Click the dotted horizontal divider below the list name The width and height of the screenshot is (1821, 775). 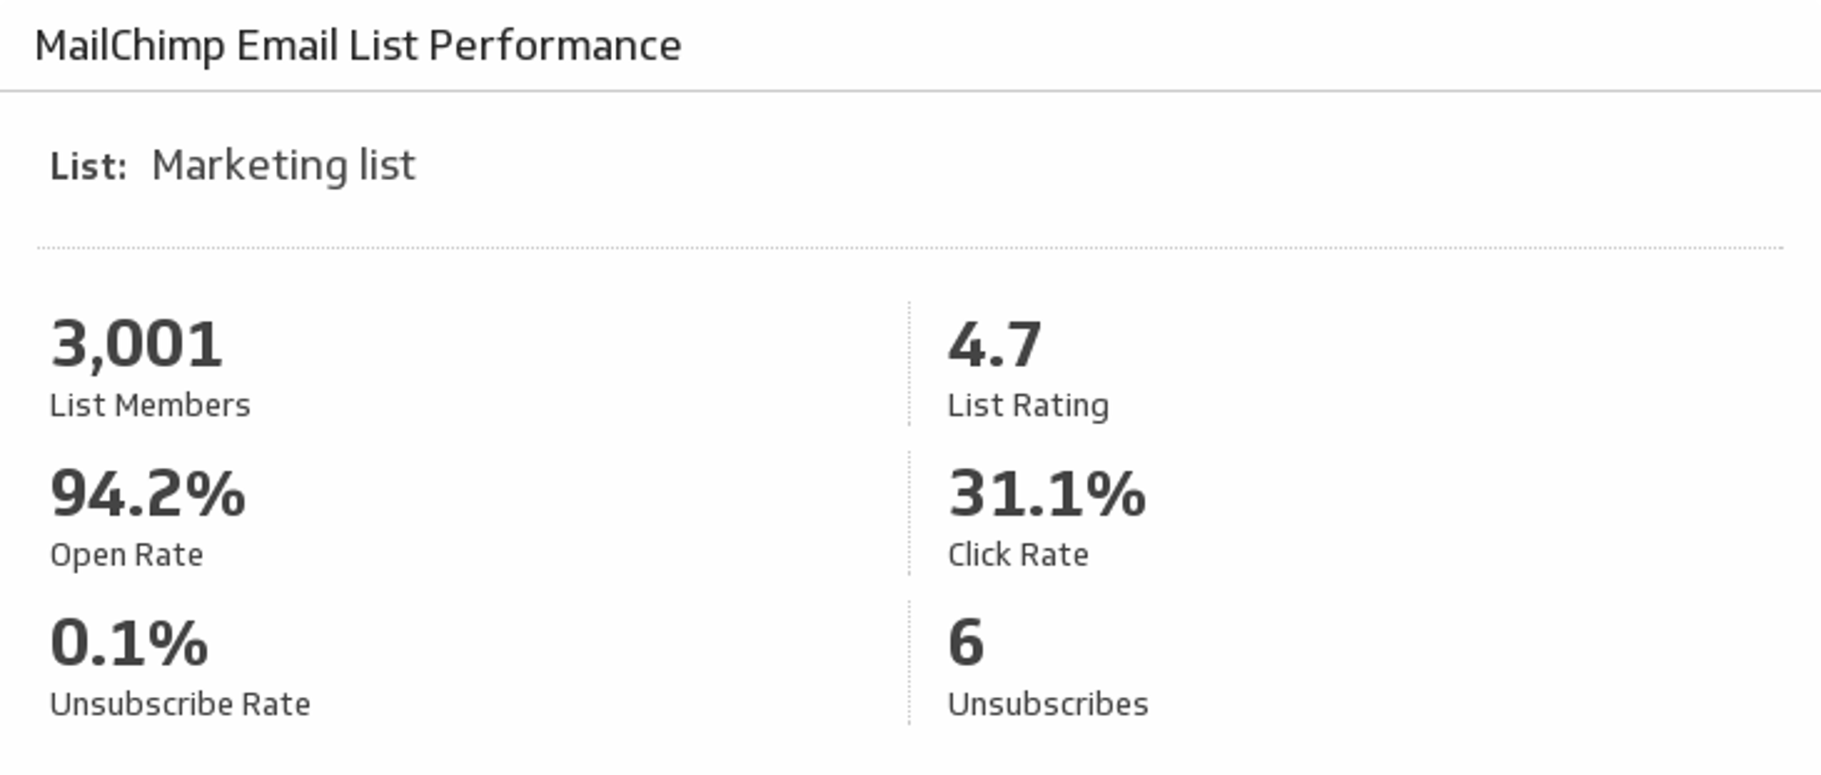910,248
